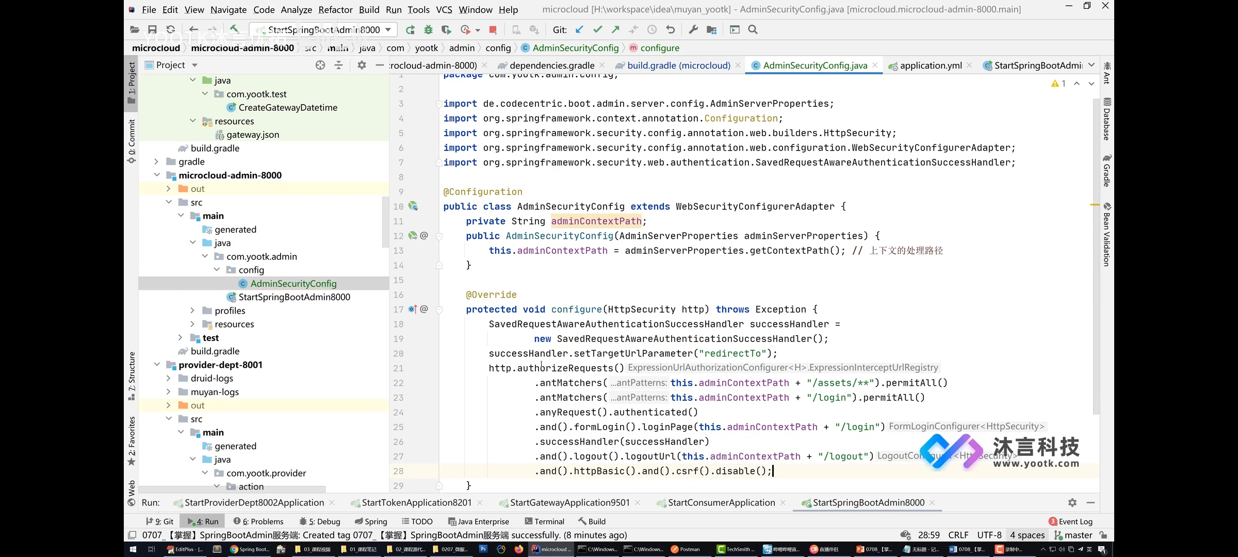This screenshot has width=1238, height=557.
Task: Open the Refactor menu
Action: pyautogui.click(x=335, y=9)
